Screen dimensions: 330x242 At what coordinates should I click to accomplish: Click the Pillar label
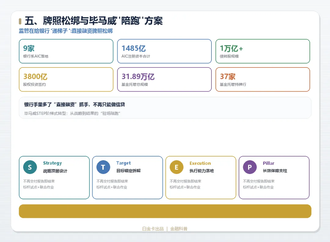click(x=268, y=163)
